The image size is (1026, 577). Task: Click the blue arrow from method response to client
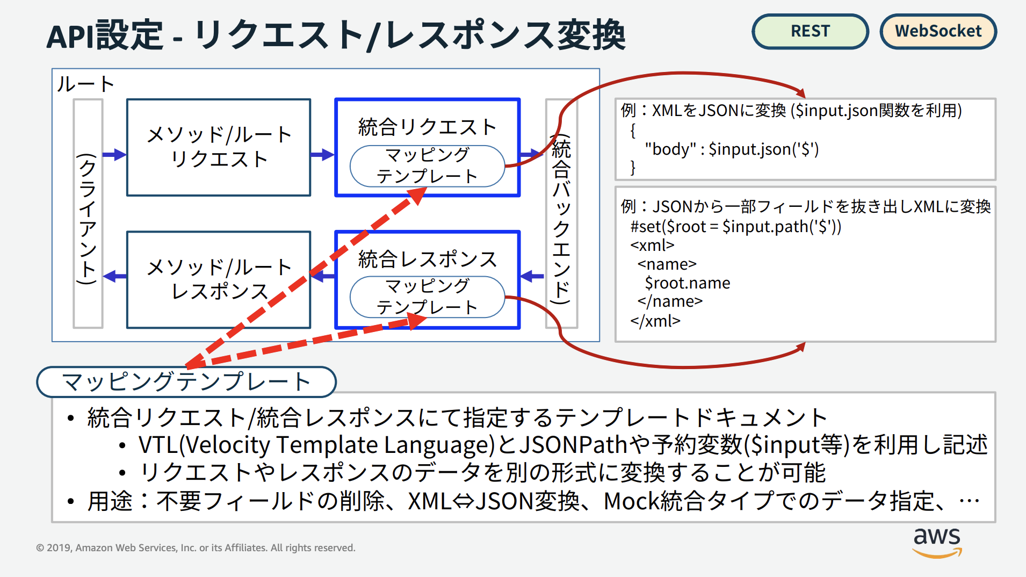coord(114,277)
